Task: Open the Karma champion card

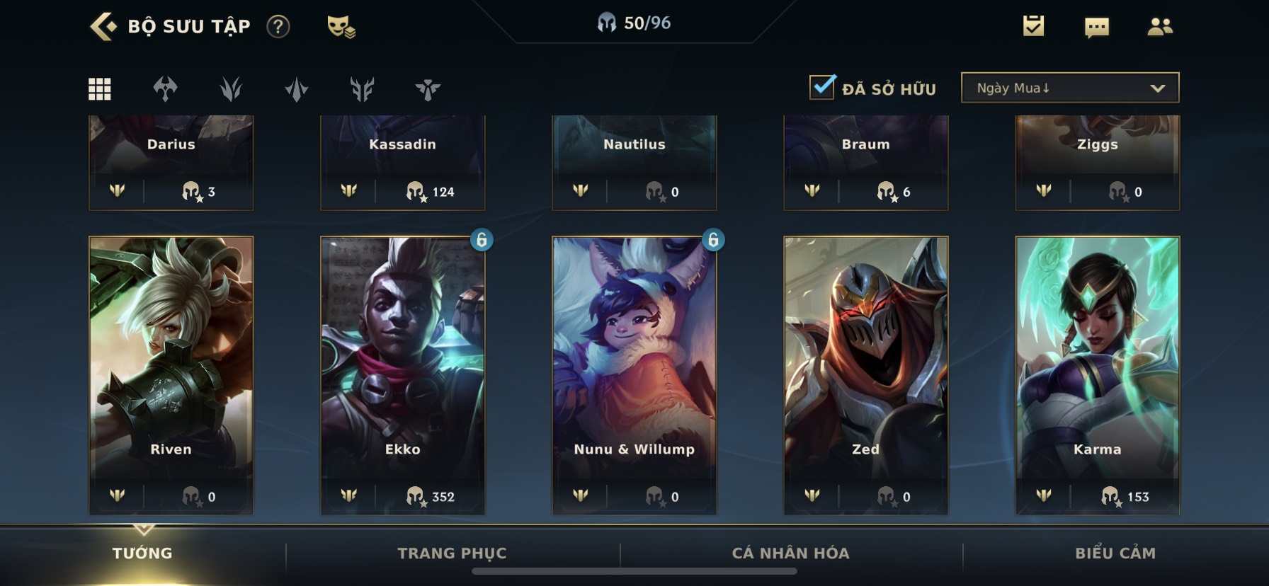Action: [x=1097, y=375]
